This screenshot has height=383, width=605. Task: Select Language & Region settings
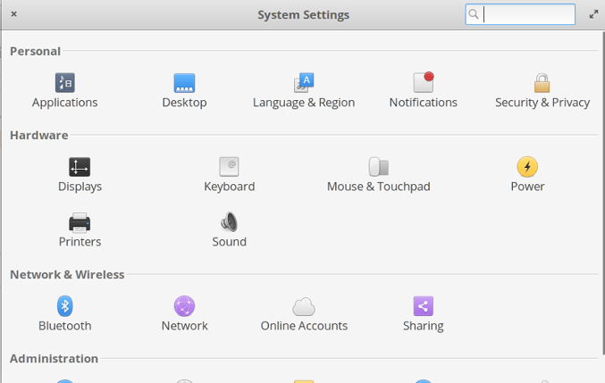pos(304,83)
